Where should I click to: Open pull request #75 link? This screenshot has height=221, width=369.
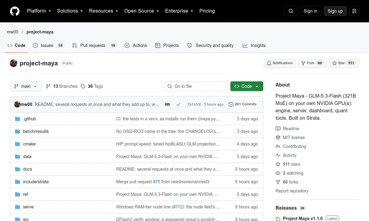coord(157,182)
